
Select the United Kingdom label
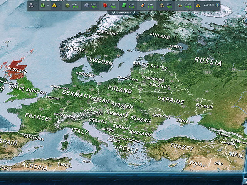[x=28, y=90]
